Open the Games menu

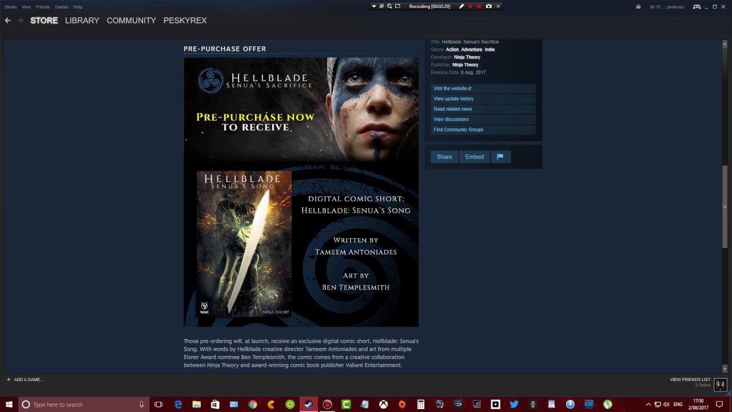click(62, 7)
